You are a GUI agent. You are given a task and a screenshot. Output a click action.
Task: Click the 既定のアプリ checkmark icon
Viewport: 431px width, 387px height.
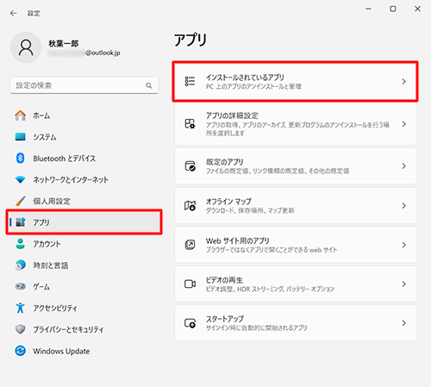190,166
